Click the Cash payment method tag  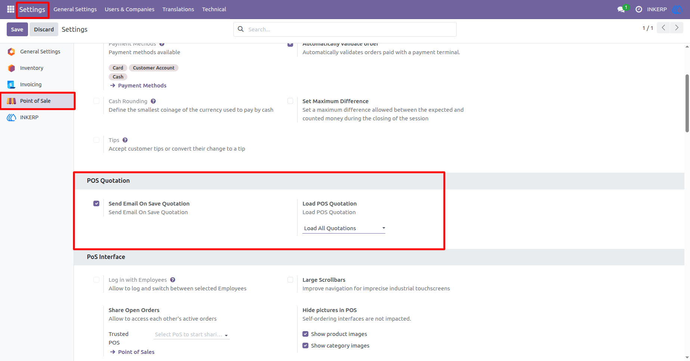pyautogui.click(x=118, y=77)
